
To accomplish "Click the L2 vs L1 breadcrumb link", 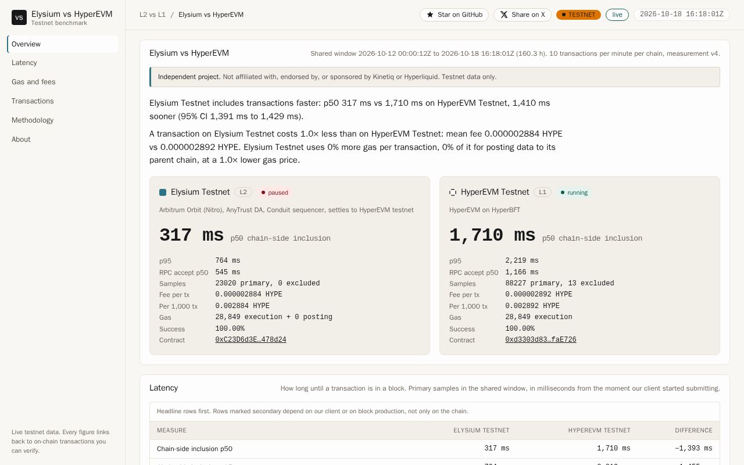I will click(152, 15).
